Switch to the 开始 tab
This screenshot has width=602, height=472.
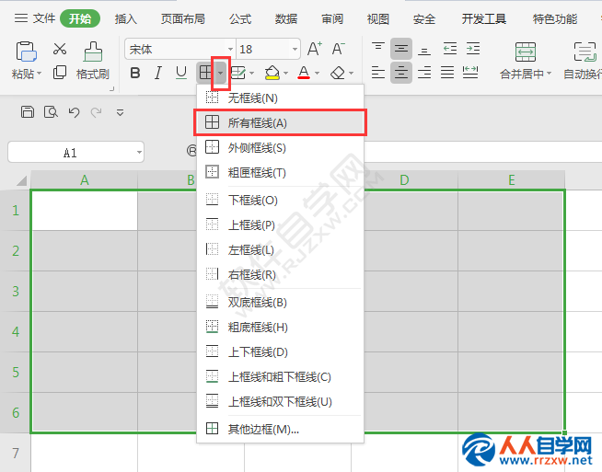coord(80,18)
